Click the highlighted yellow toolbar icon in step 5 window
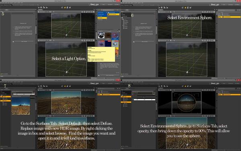 click(65, 7)
